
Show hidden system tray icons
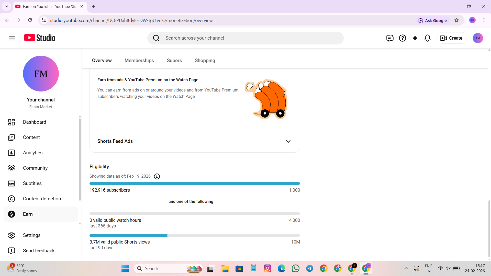tap(406, 268)
